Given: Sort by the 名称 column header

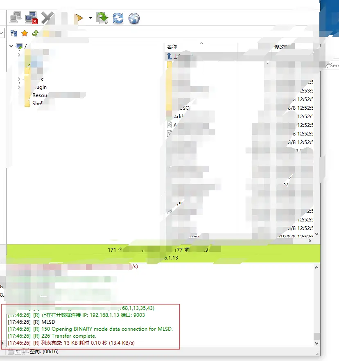Looking at the screenshot, I should point(172,47).
